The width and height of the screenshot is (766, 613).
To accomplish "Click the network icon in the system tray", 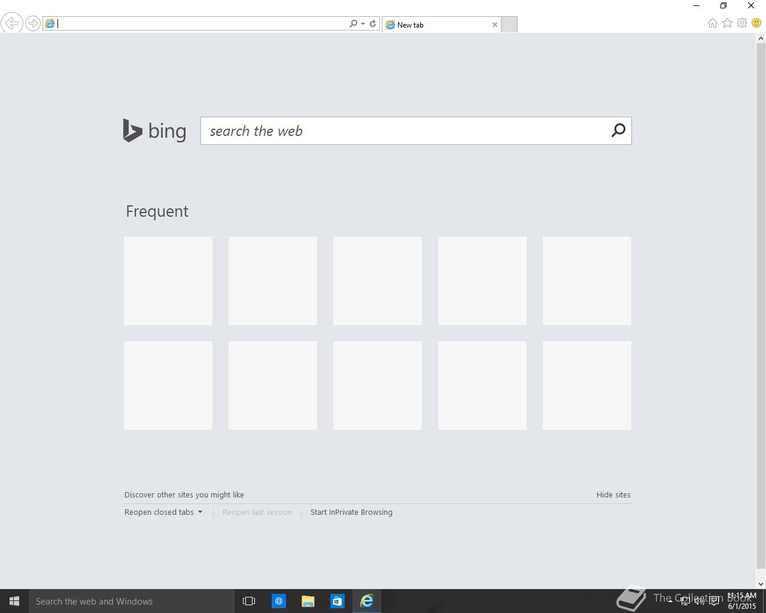I will (685, 601).
